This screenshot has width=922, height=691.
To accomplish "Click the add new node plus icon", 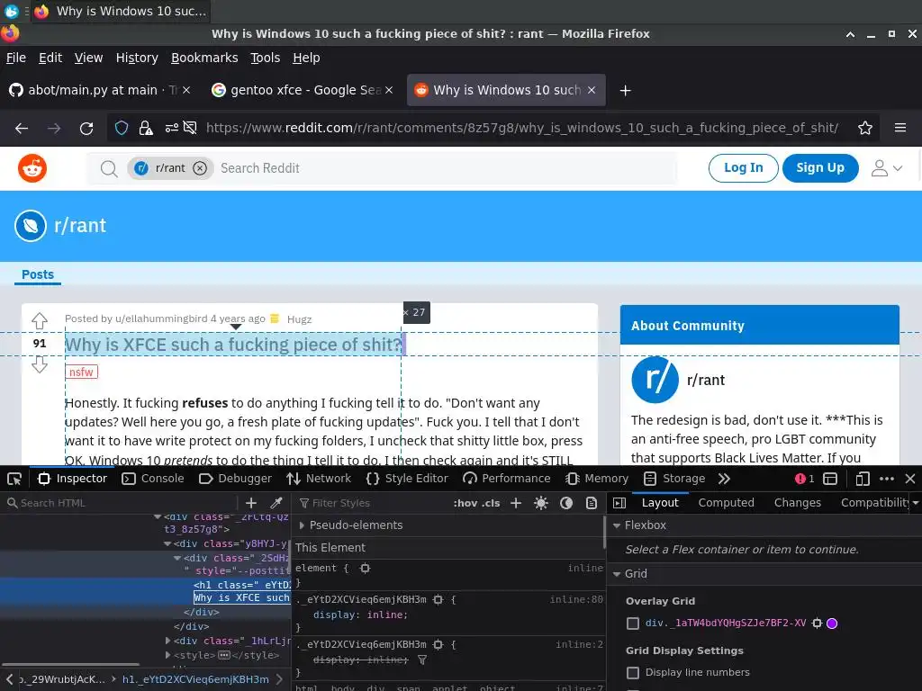I will [251, 503].
